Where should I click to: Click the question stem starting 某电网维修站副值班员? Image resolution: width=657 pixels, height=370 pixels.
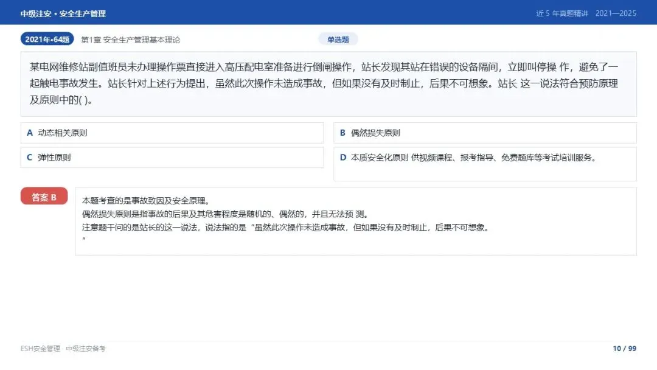pyautogui.click(x=328, y=84)
